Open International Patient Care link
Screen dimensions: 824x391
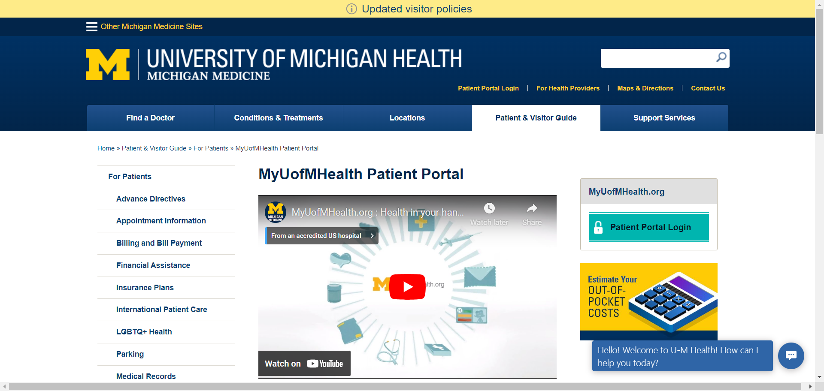161,310
